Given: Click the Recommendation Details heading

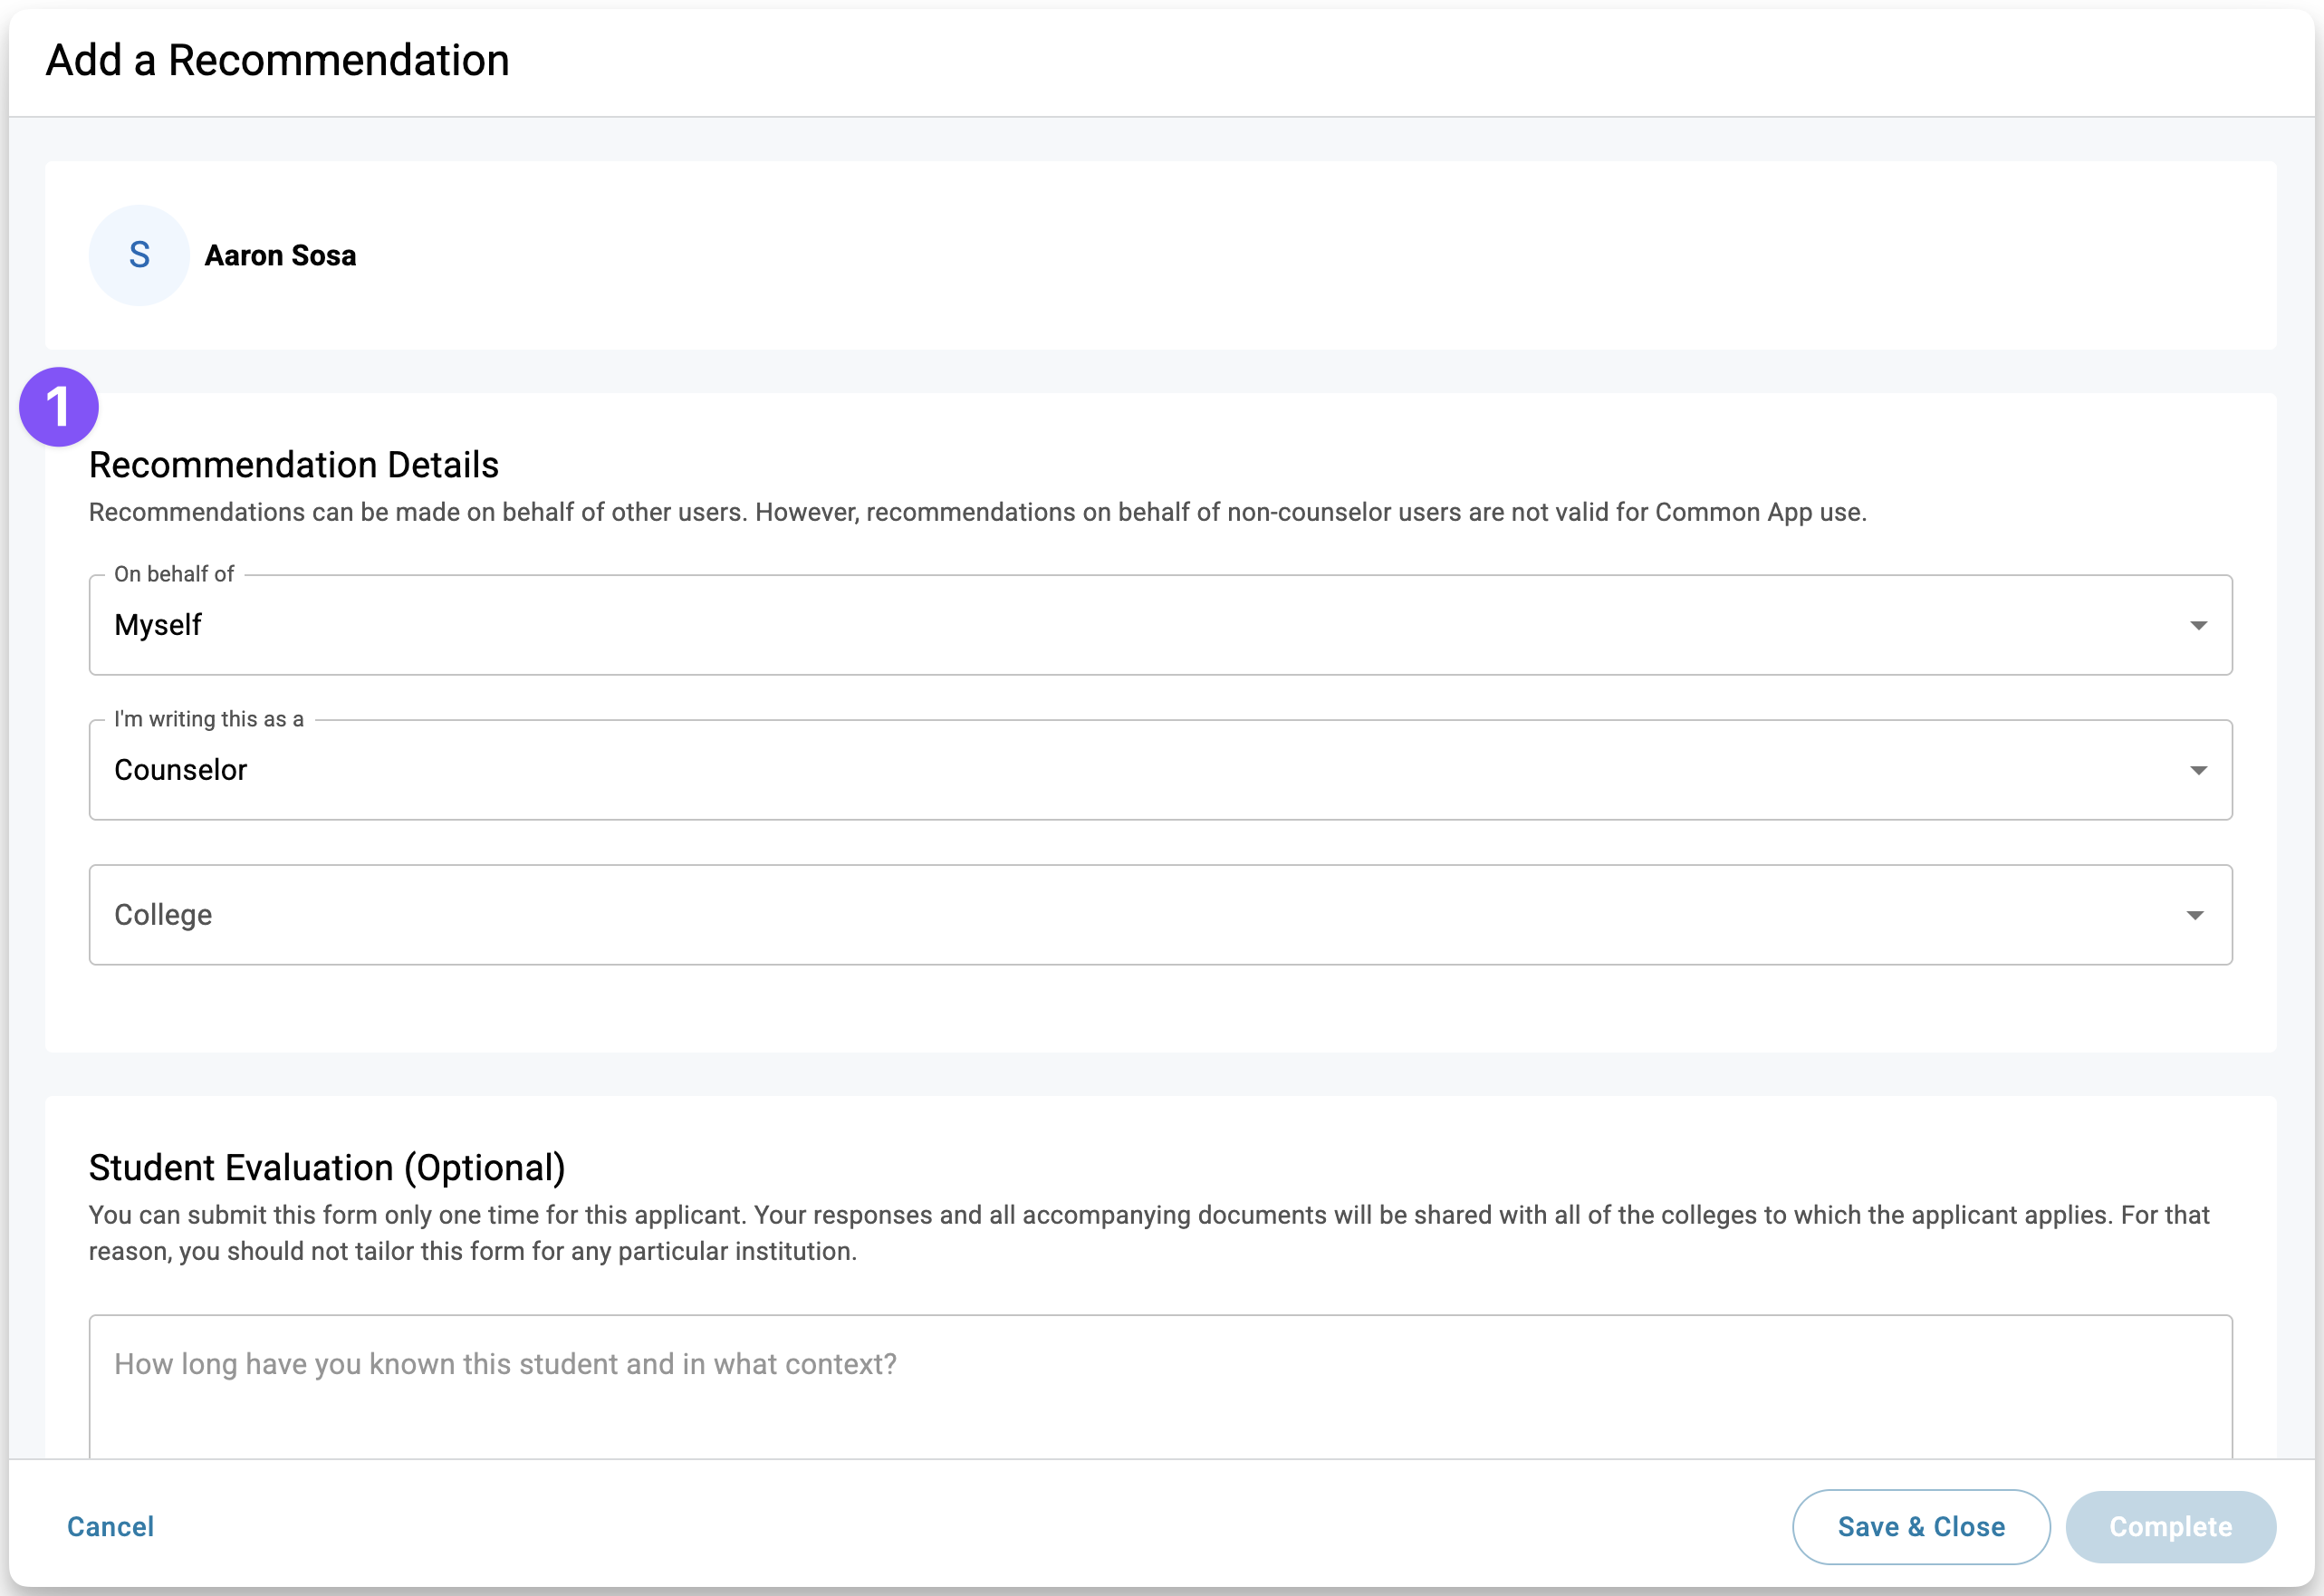Looking at the screenshot, I should tap(294, 465).
